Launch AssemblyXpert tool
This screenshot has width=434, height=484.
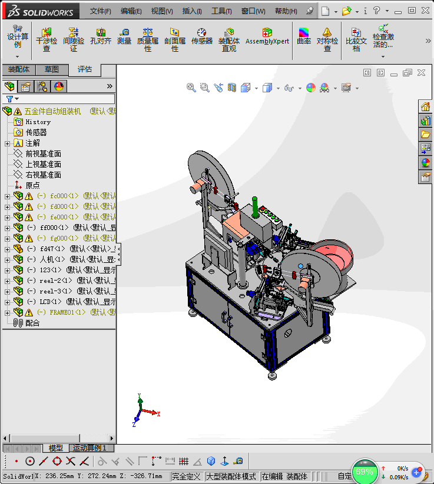[x=267, y=36]
